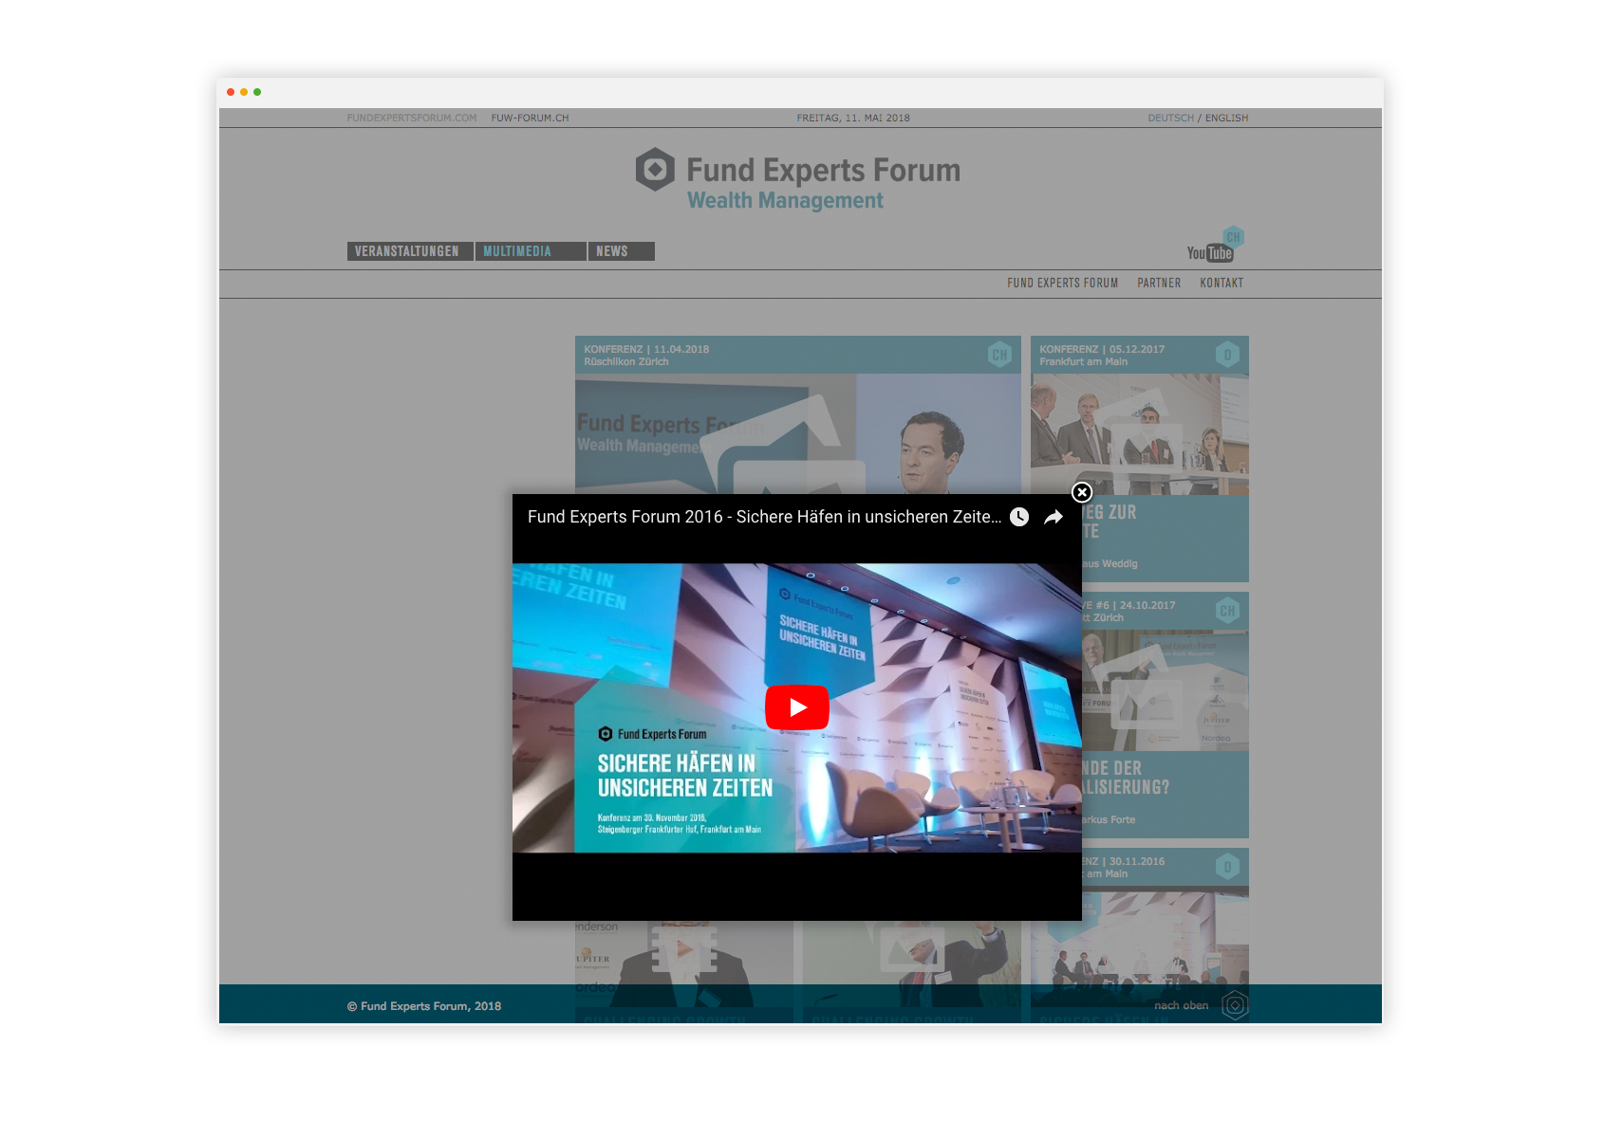Screen dimensions: 1604x1138
Task: Switch language to Deutsch
Action: click(1170, 118)
